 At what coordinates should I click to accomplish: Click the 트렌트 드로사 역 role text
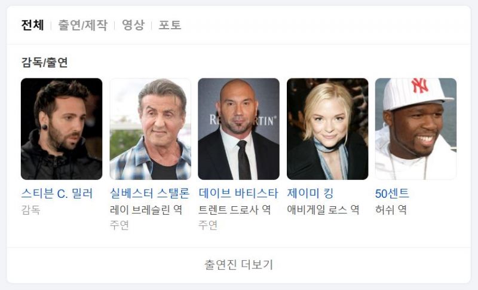(234, 210)
